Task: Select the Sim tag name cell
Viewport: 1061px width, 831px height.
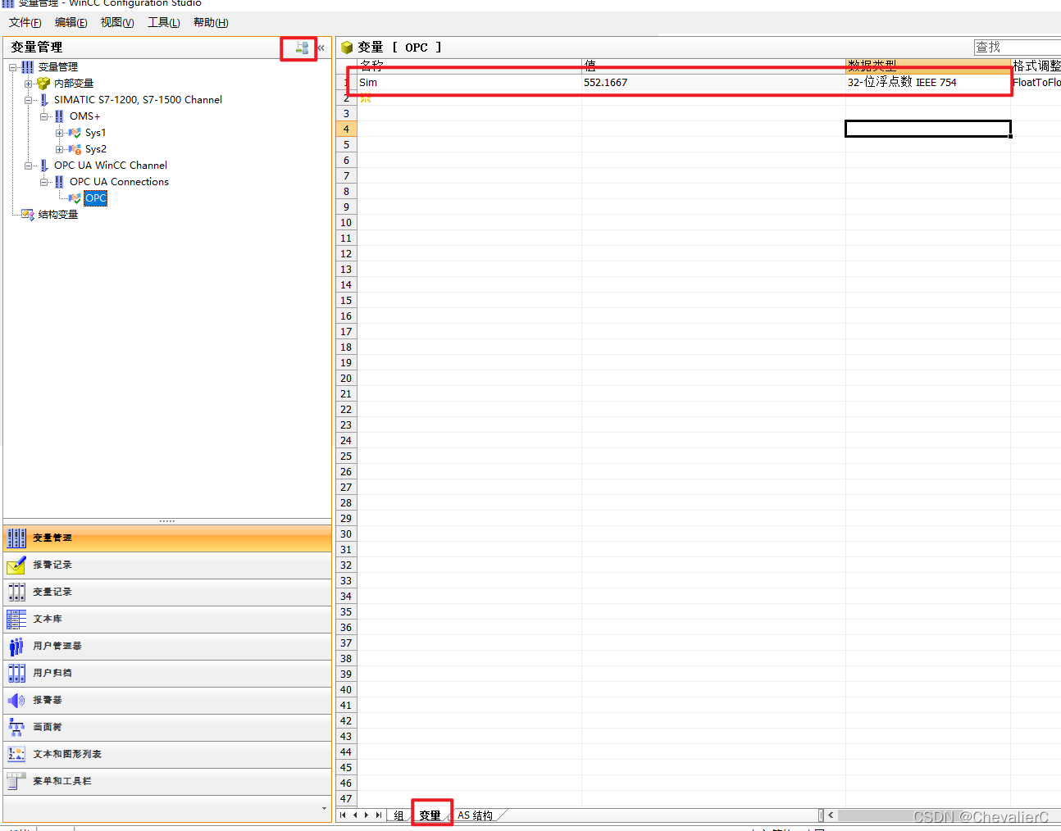Action: (469, 83)
